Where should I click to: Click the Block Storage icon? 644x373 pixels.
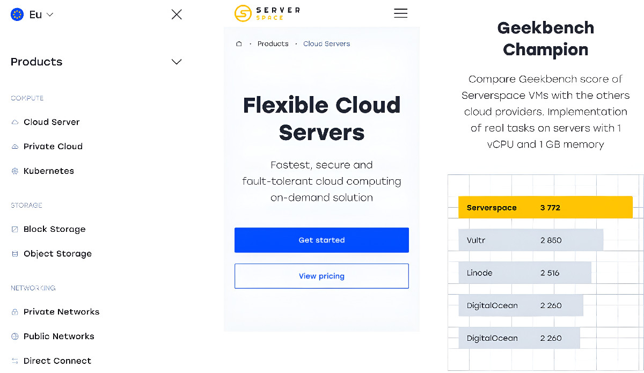(15, 229)
